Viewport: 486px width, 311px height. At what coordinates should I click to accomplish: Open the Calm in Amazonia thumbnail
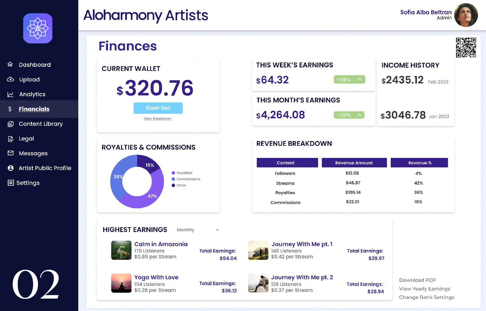click(121, 250)
